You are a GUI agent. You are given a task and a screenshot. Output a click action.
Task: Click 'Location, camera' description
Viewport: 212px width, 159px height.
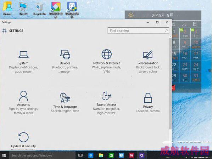[148, 111]
